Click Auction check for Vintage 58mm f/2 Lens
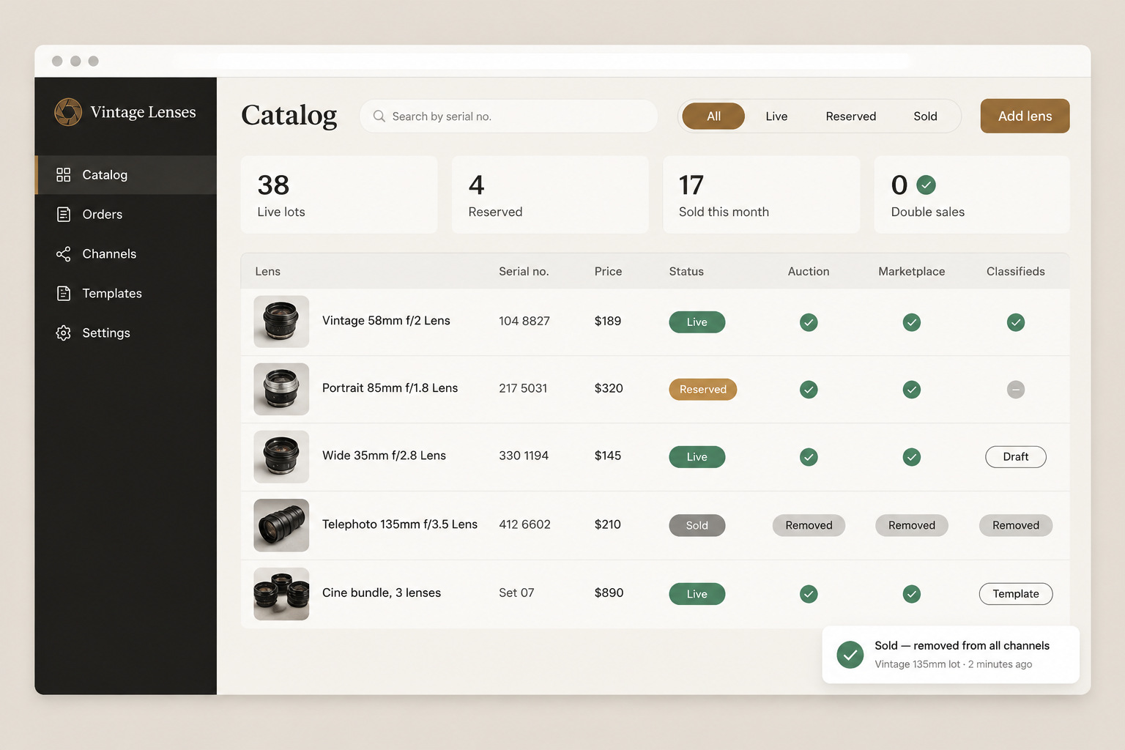1125x750 pixels. 809,322
